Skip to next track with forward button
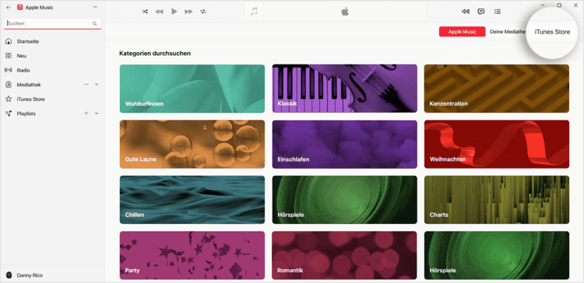 coord(188,12)
